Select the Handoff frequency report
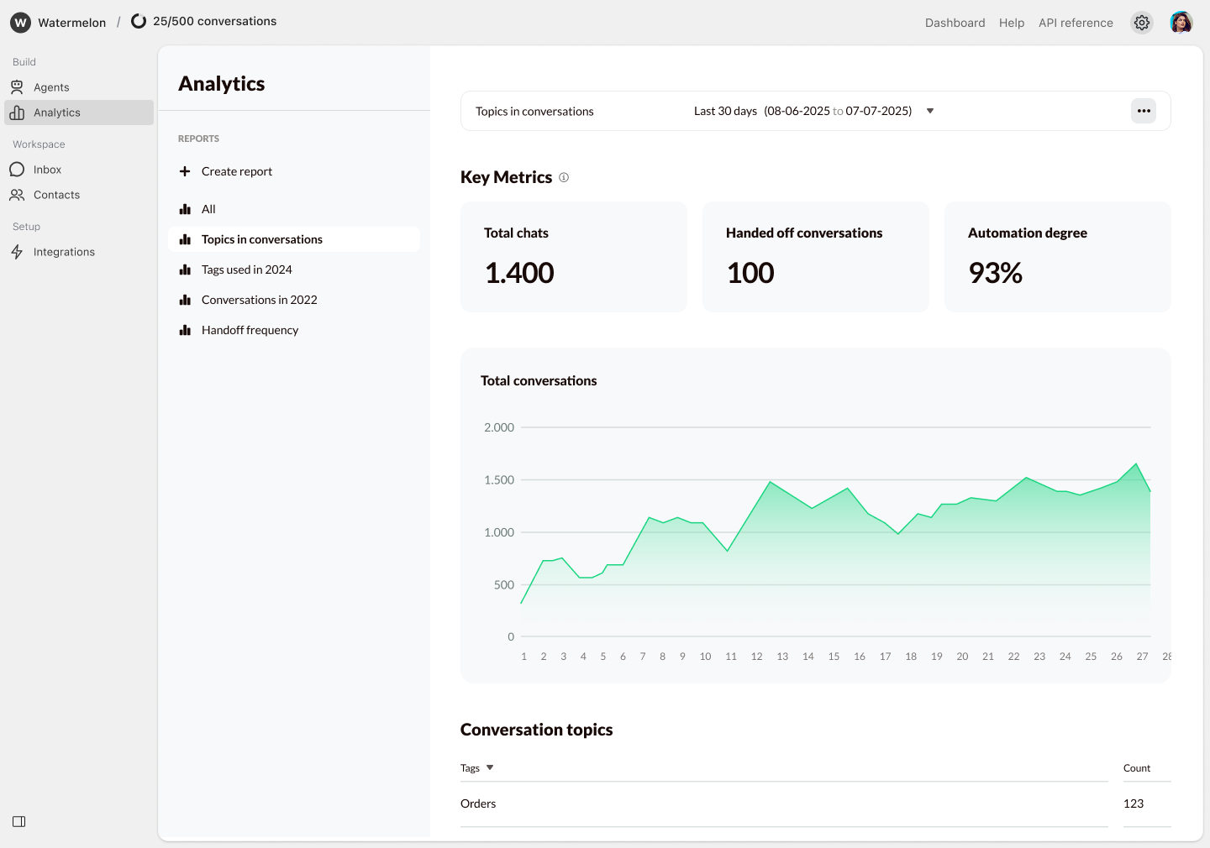 [x=250, y=330]
